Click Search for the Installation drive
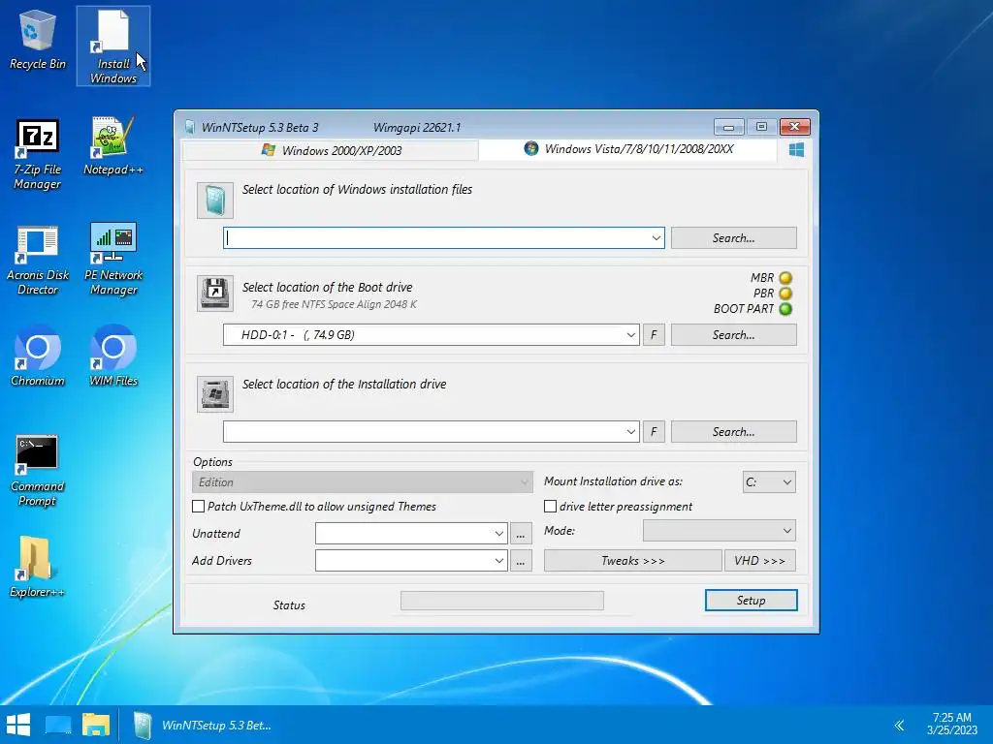The image size is (993, 744). point(733,431)
